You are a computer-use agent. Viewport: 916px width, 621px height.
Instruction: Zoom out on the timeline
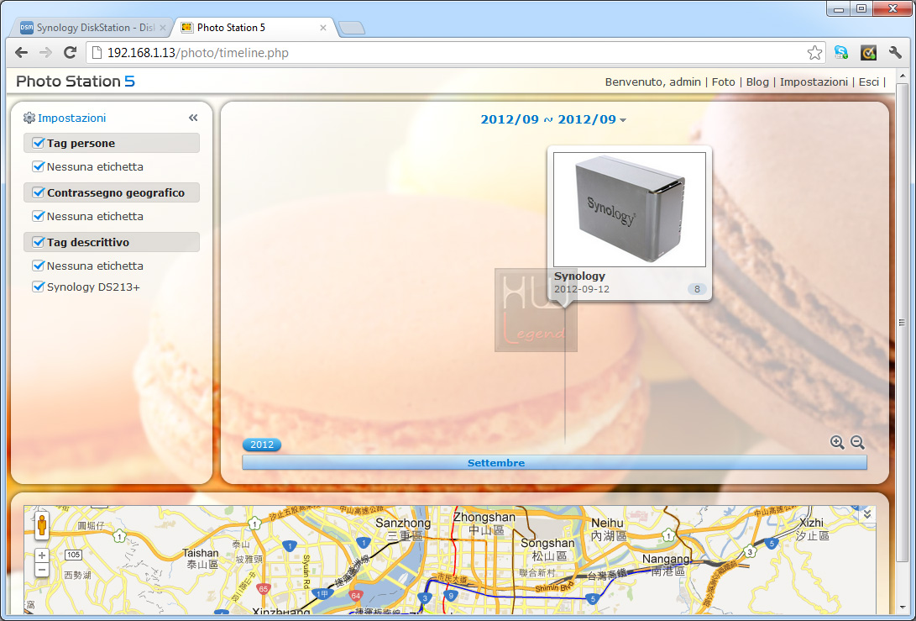click(857, 442)
